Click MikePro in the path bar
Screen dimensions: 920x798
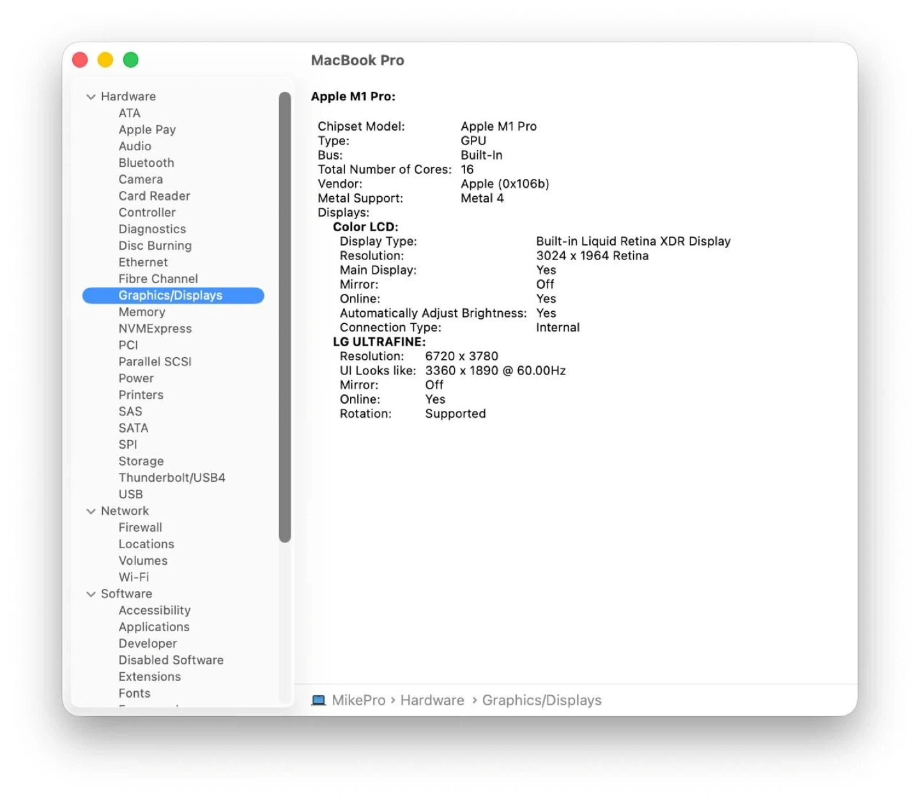(x=358, y=700)
